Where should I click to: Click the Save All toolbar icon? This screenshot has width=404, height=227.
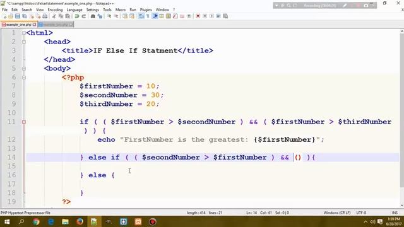(x=24, y=16)
